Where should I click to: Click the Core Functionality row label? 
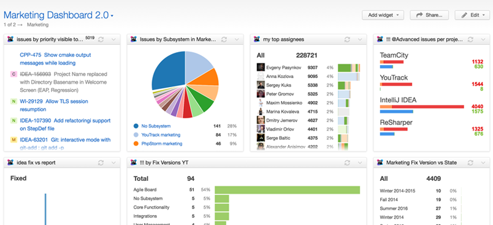151,207
